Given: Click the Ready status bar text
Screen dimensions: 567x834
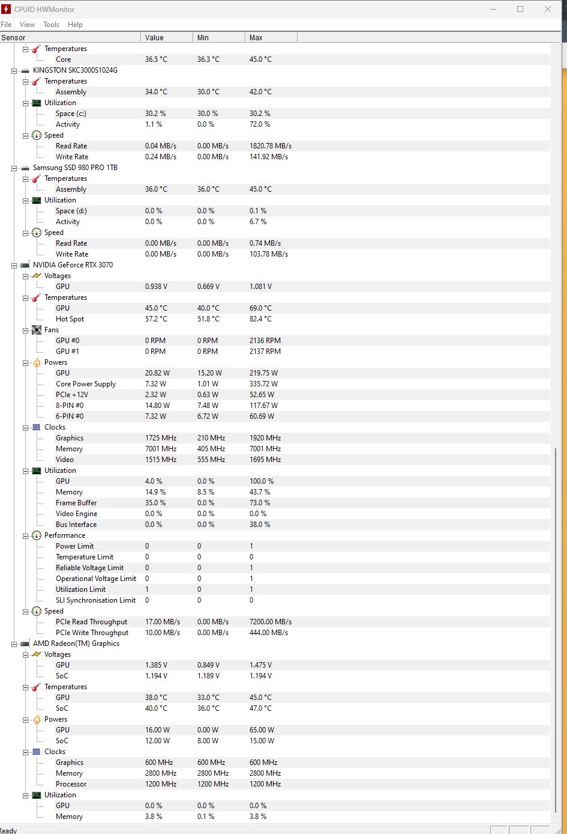Looking at the screenshot, I should click(8, 830).
